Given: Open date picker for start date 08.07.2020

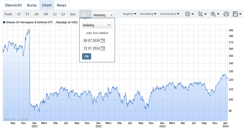Looking at the screenshot, I should [x=103, y=41].
